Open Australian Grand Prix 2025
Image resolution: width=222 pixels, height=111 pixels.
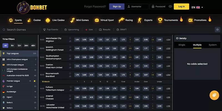pos(19,75)
